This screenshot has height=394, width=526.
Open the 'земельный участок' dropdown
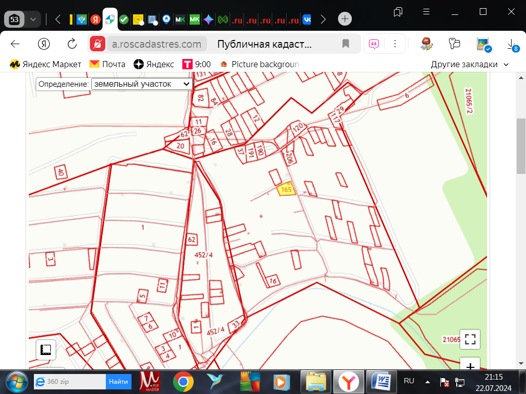coord(141,84)
